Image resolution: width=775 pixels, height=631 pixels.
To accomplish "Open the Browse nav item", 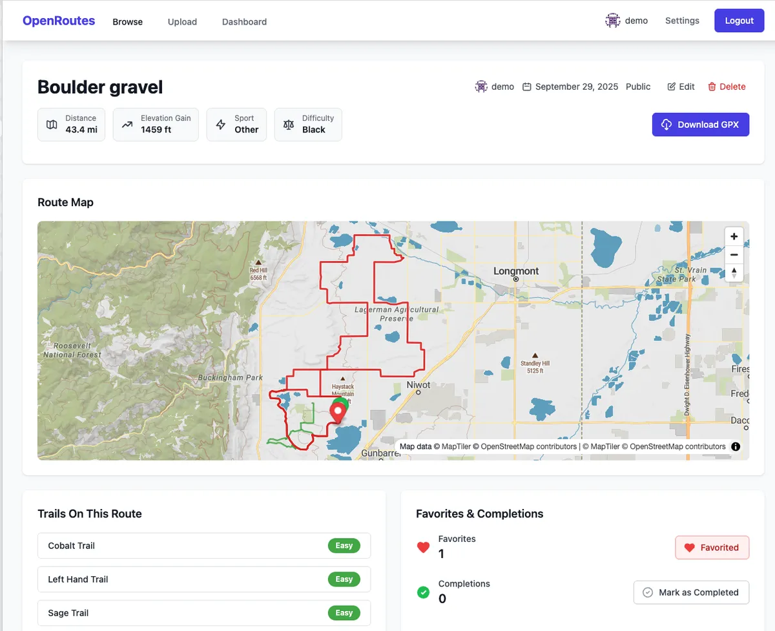I will tap(127, 21).
